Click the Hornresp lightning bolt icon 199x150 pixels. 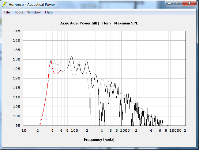[x=5, y=5]
